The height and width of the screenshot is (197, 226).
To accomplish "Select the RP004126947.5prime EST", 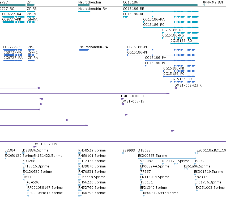I will pyautogui.click(x=144, y=196).
